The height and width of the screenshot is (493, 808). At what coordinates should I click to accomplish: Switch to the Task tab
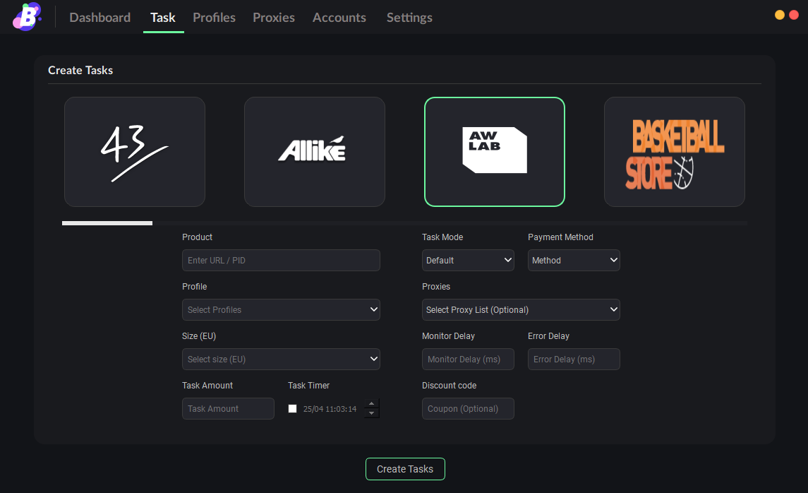pyautogui.click(x=163, y=18)
